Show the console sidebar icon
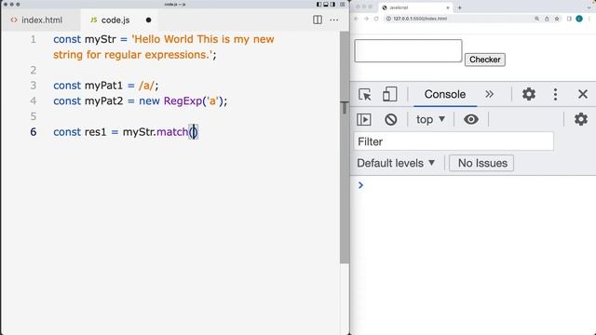596x335 pixels. tap(364, 120)
